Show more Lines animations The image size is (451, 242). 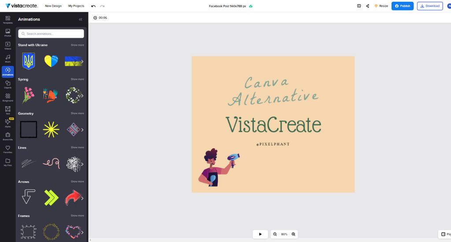[x=78, y=147]
